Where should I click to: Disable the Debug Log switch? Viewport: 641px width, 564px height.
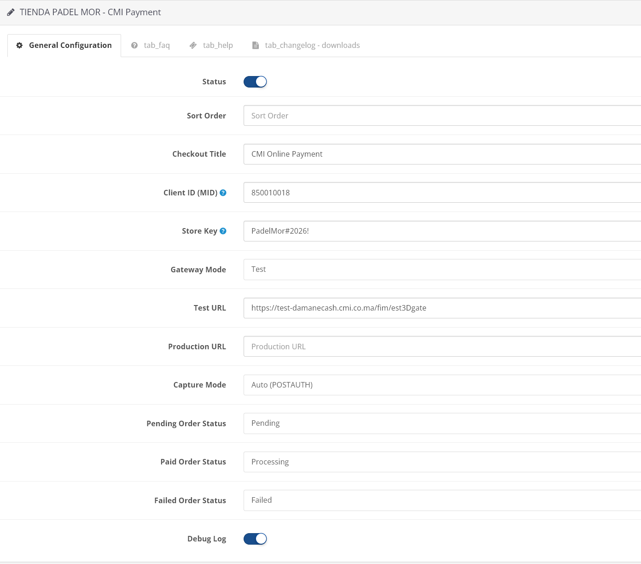point(255,539)
